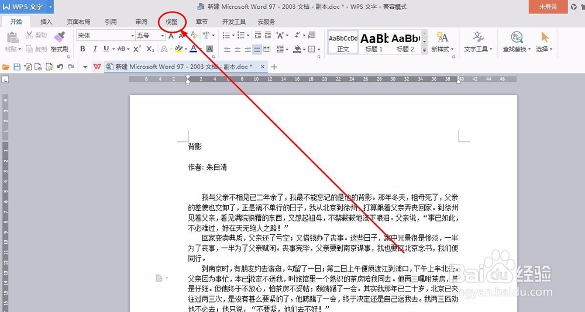Toggle Bold formatting
Viewport: 585px width, 312px height.
pyautogui.click(x=82, y=49)
